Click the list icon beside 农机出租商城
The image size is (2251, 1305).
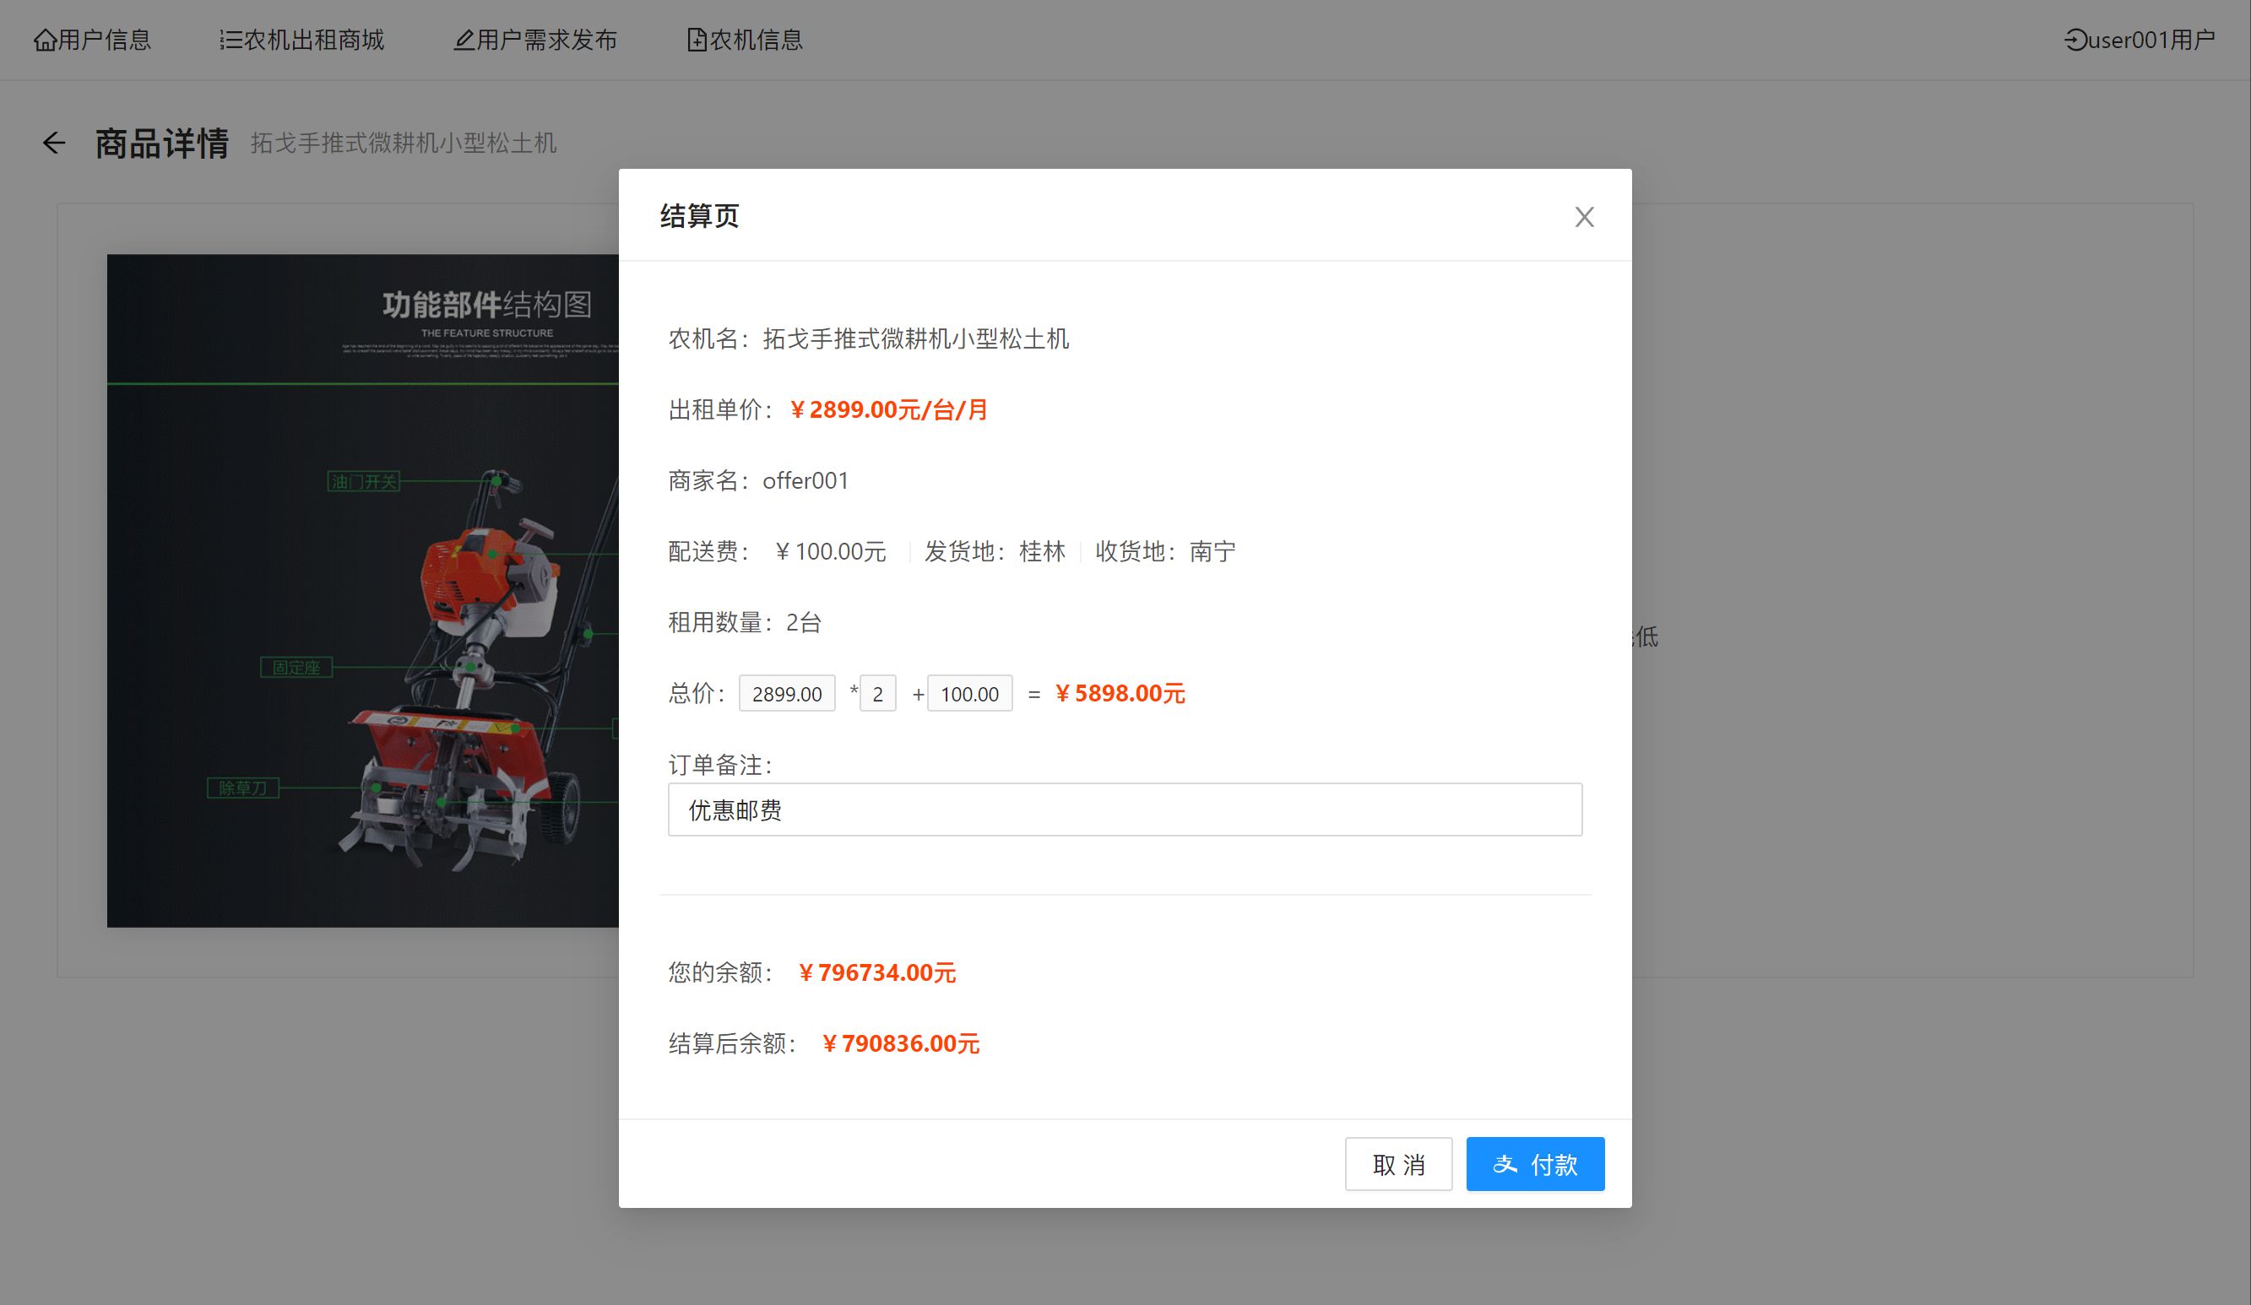[x=229, y=40]
